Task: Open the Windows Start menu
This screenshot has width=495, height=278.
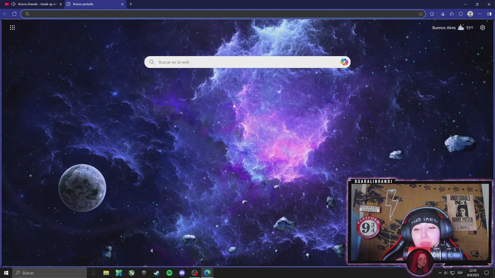Action: click(x=6, y=273)
